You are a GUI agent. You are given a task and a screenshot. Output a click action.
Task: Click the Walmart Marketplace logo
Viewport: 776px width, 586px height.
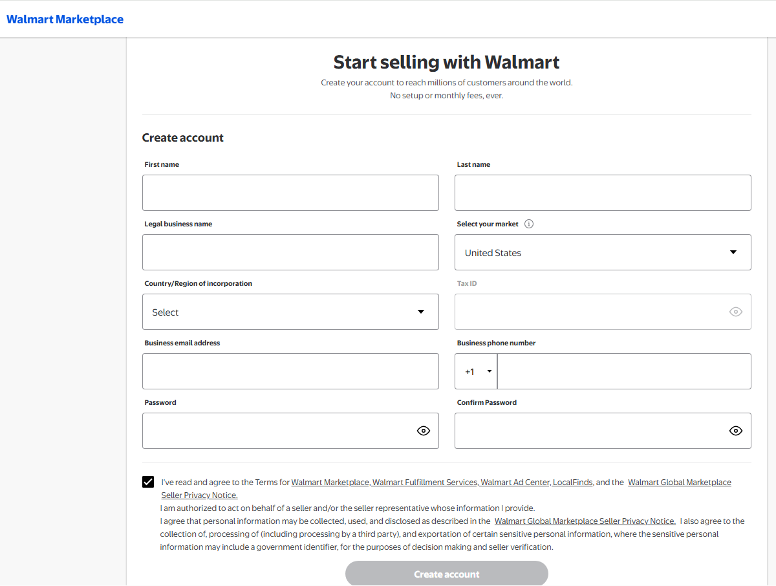[65, 19]
